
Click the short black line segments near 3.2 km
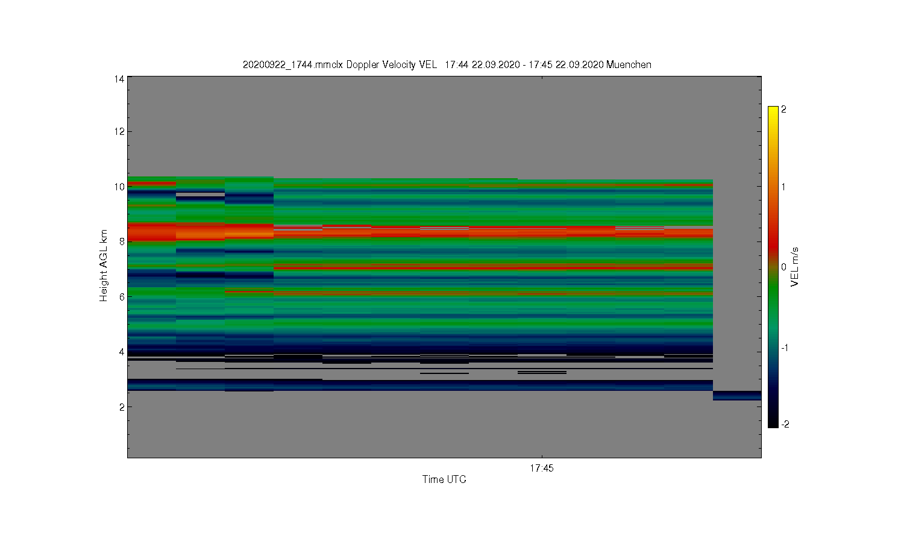click(542, 373)
